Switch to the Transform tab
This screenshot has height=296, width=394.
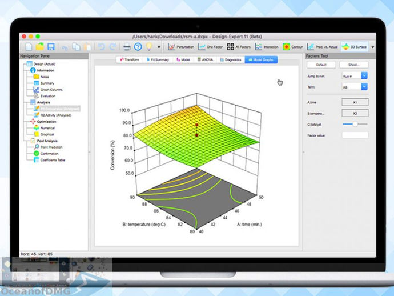click(130, 59)
